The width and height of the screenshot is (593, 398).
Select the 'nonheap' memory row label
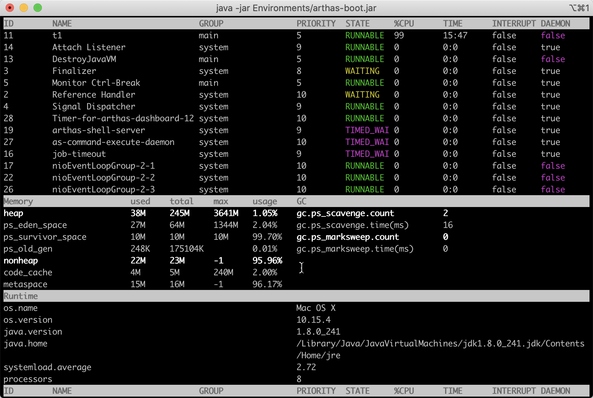(x=21, y=261)
